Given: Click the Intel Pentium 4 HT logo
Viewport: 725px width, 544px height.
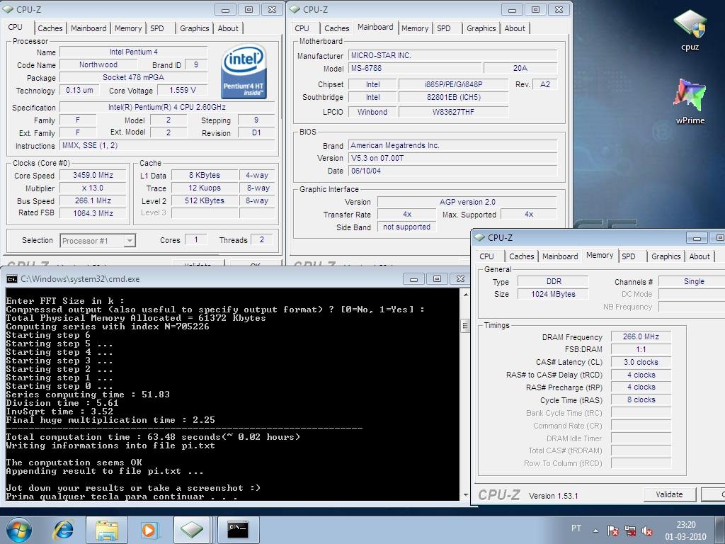Looking at the screenshot, I should (244, 71).
